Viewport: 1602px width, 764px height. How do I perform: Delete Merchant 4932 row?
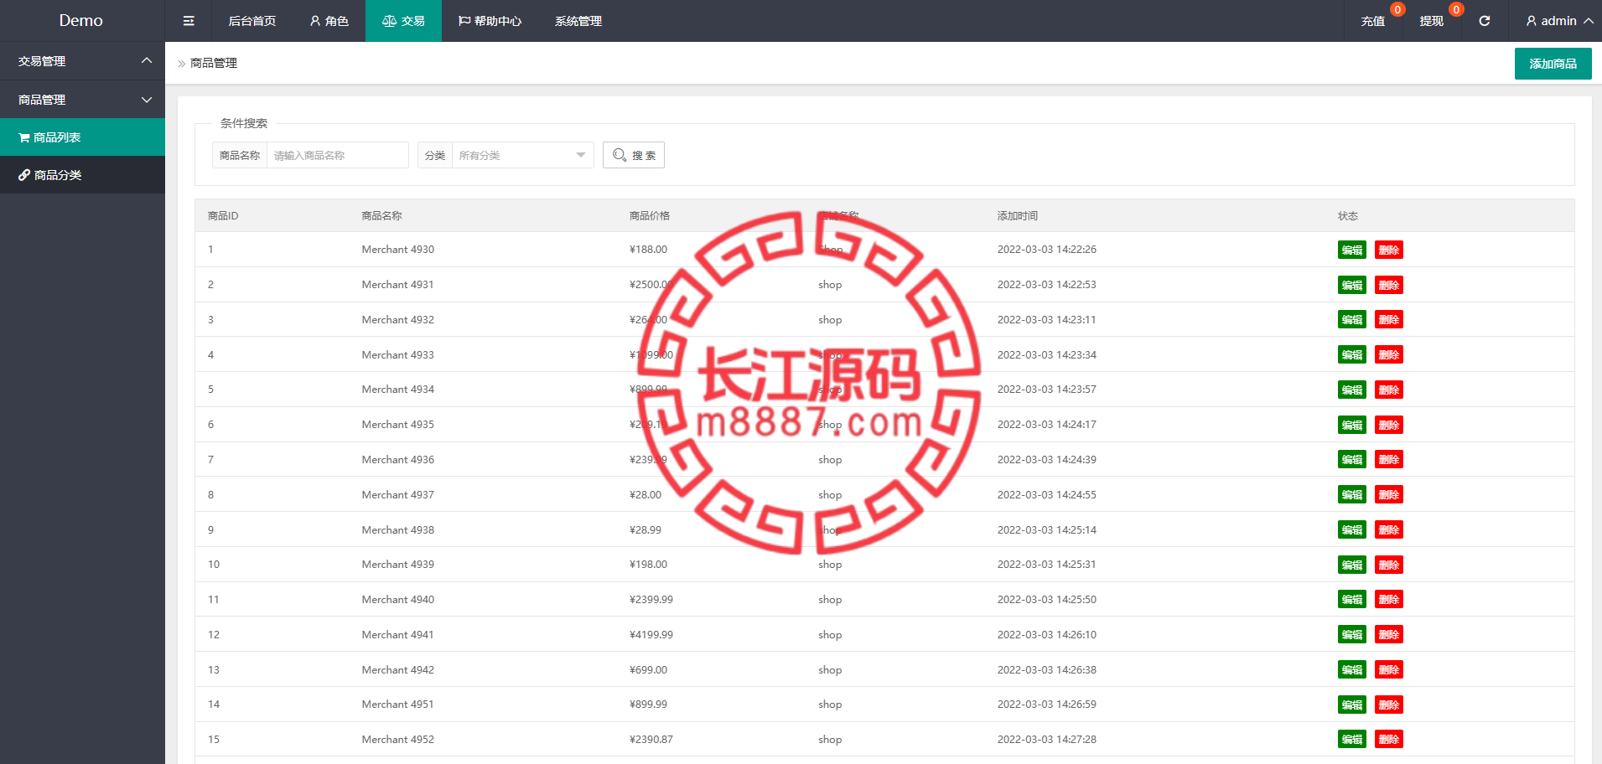[1389, 320]
